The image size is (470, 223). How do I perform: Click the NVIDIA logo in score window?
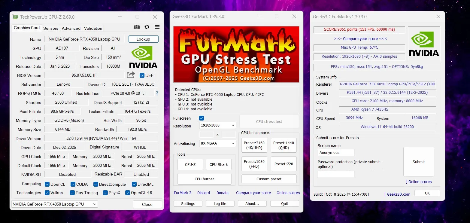[x=424, y=44]
